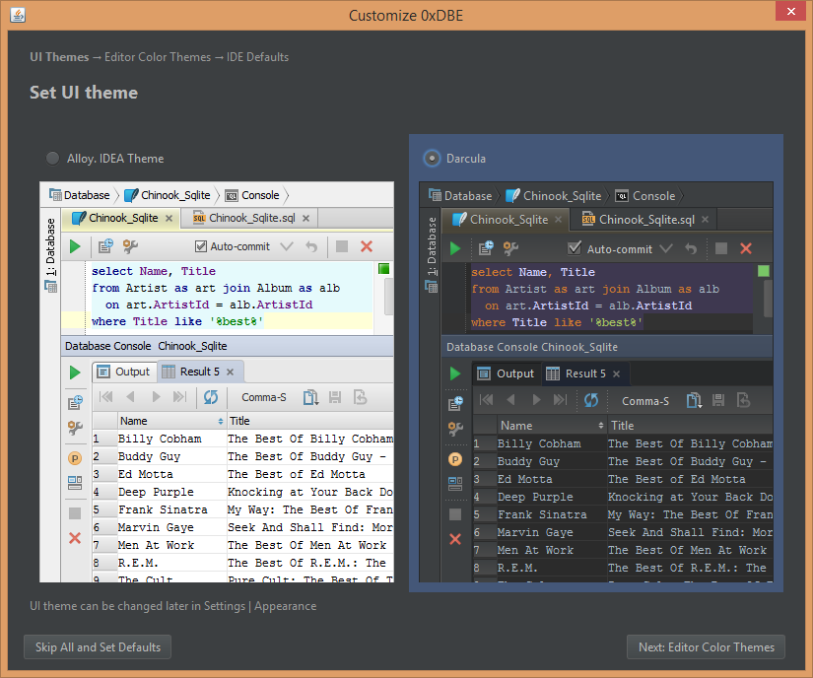Click the Billy Cobham row in light results table
This screenshot has height=678, width=813.
[x=160, y=439]
